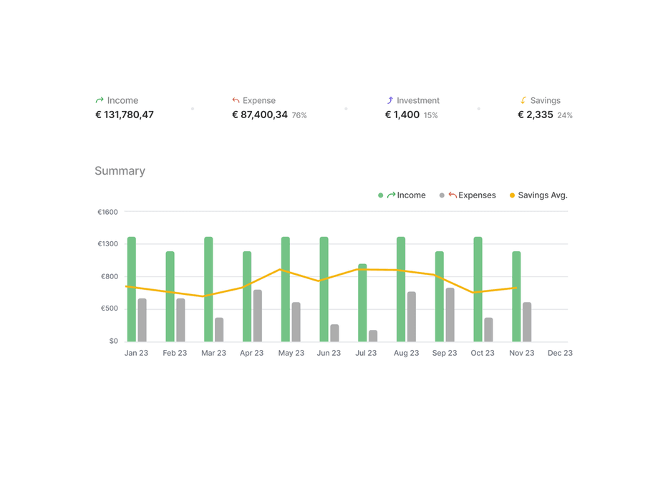Toggle Expenses series via gray legend dot
668x501 pixels.
(x=442, y=195)
